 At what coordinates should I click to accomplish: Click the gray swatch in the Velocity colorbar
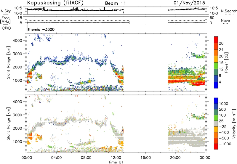tap(216, 123)
